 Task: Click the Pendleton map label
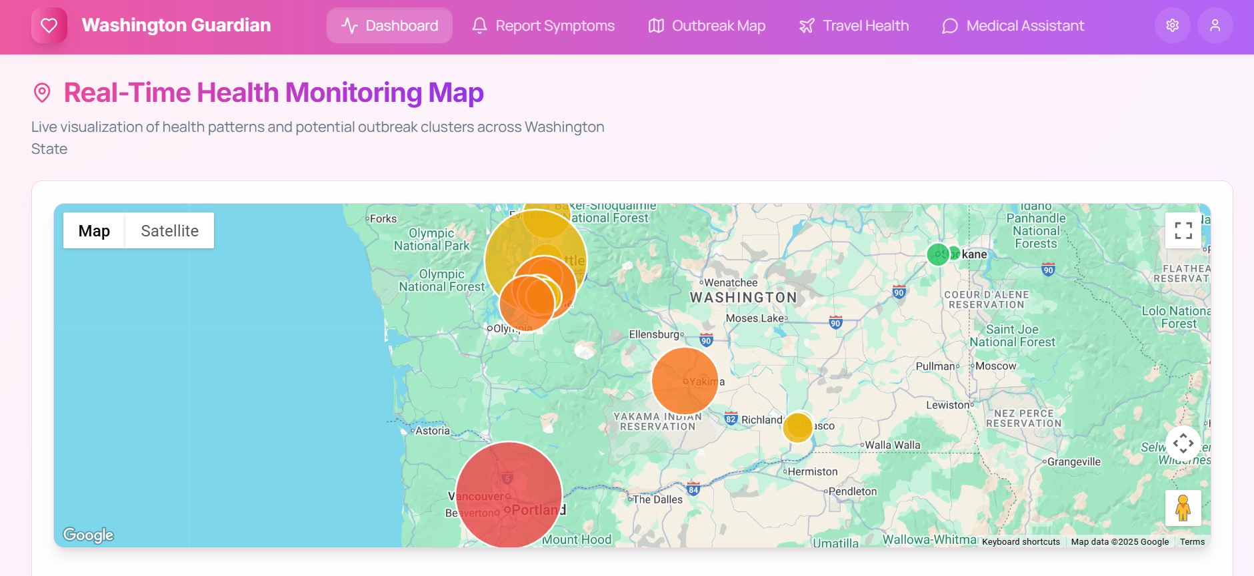point(853,491)
